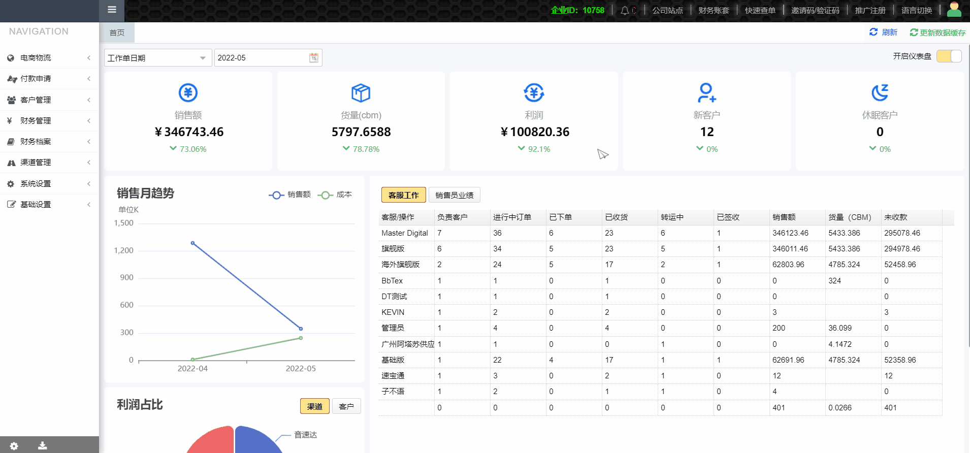Screen dimensions: 970x453
Task: Toggle 销售额 series in chart legend
Action: [x=290, y=195]
